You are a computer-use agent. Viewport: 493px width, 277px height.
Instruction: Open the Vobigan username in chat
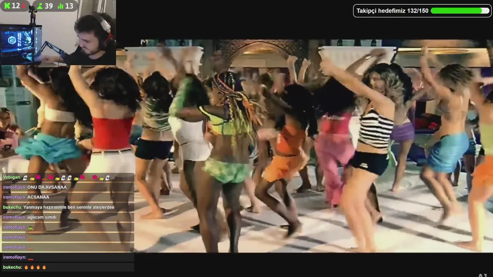pyautogui.click(x=11, y=177)
